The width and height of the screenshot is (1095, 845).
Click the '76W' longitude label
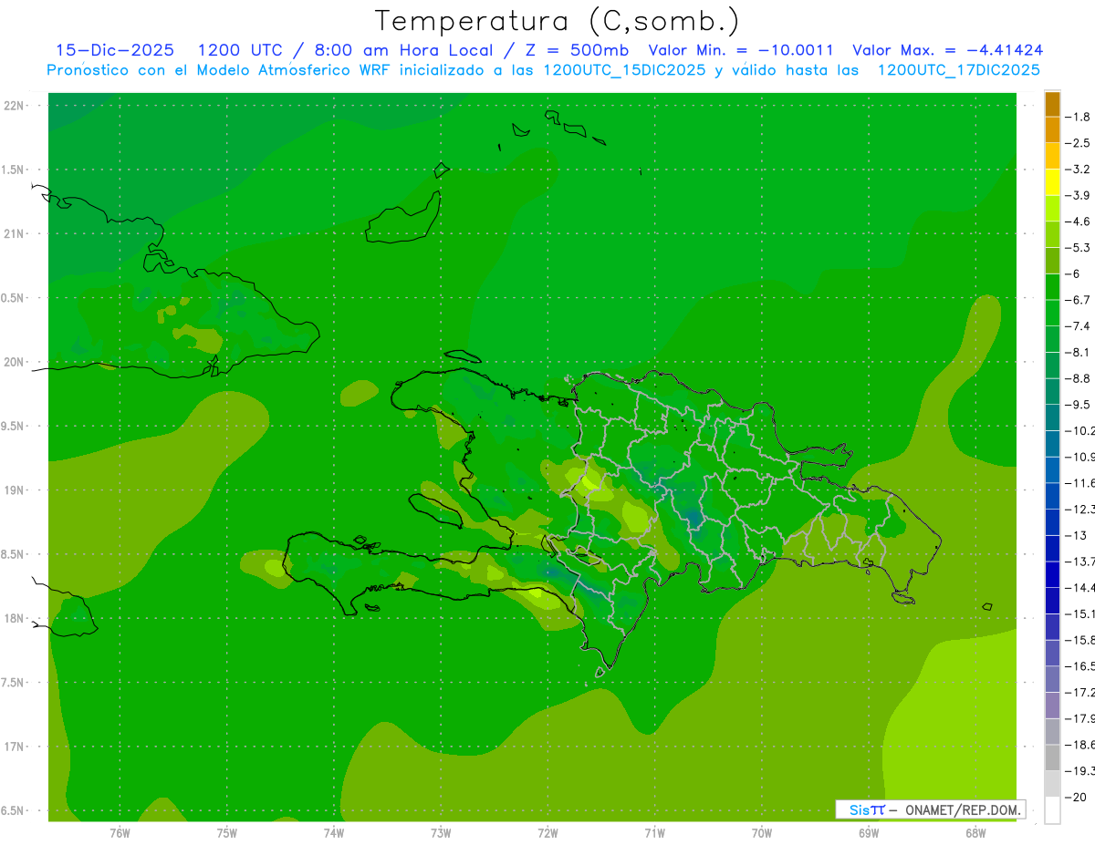[x=120, y=833]
